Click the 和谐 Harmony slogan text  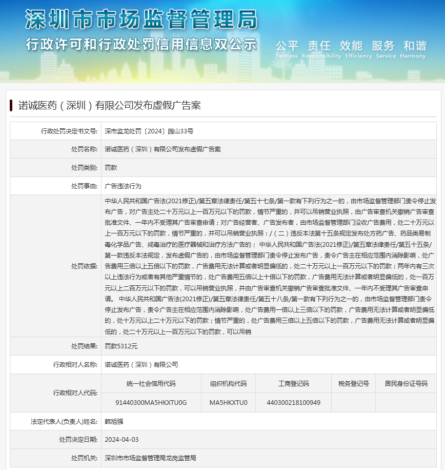point(413,49)
